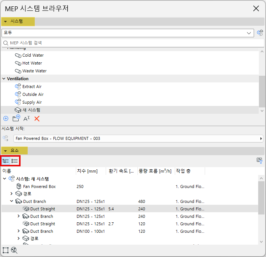Expand the first 경로 node
This screenshot has width=266, height=257.
coord(12,194)
